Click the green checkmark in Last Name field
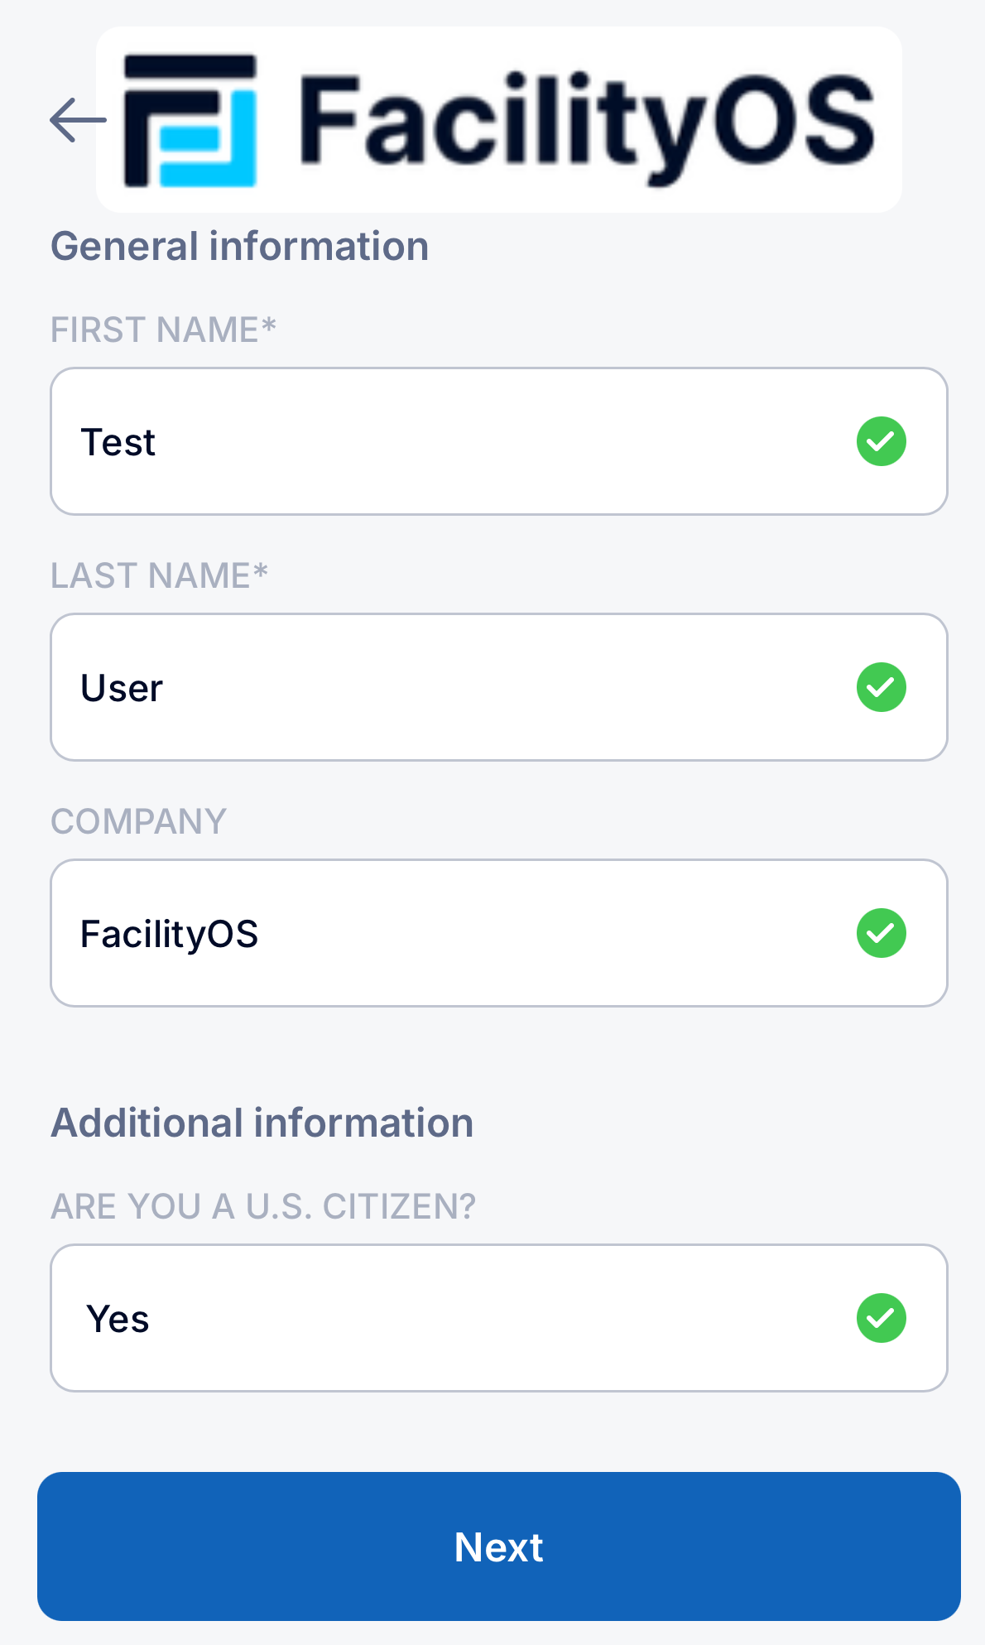 click(881, 687)
